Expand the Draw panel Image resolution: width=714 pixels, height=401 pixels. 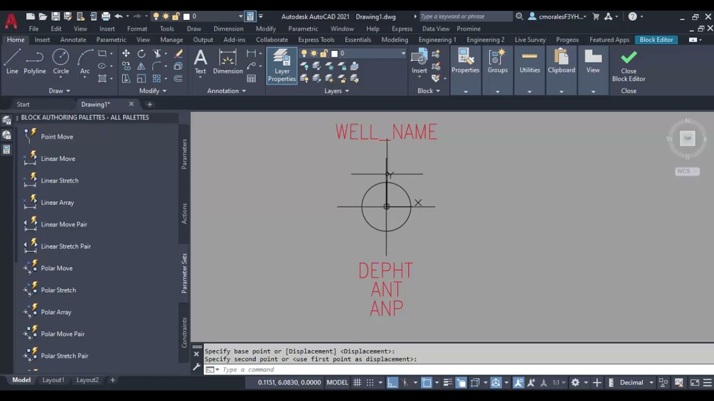click(60, 91)
